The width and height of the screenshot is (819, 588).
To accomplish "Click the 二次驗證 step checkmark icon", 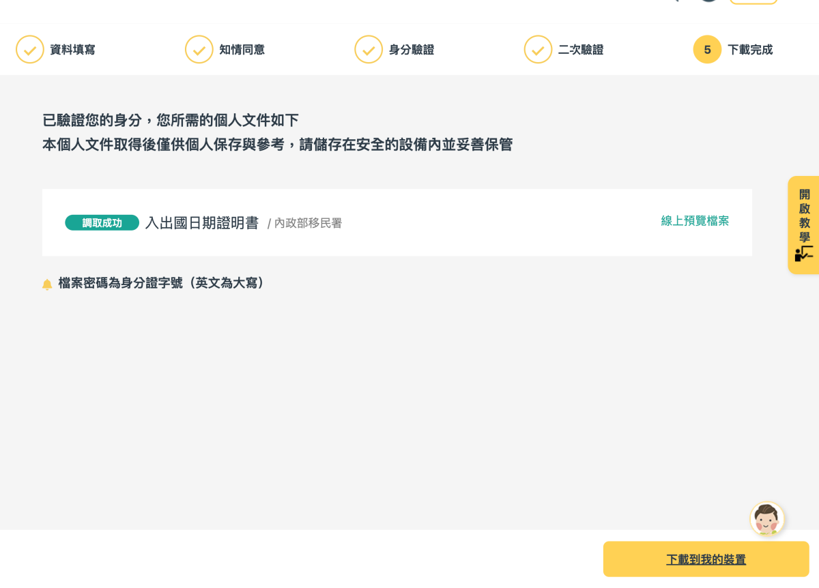I will coord(538,50).
